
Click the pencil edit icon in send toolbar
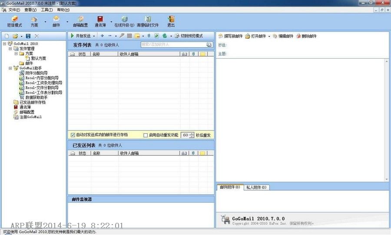pos(122,36)
